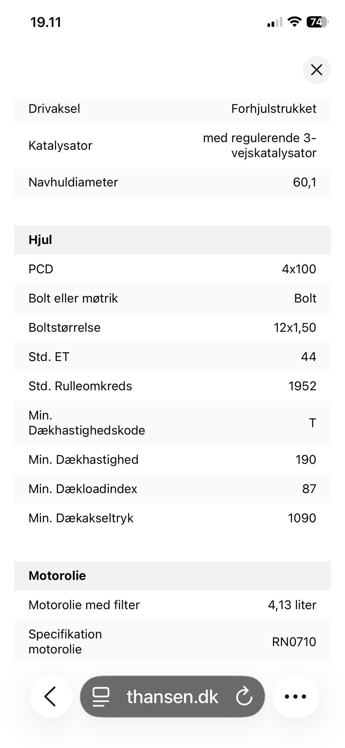Tap the browser back arrow

click(51, 696)
